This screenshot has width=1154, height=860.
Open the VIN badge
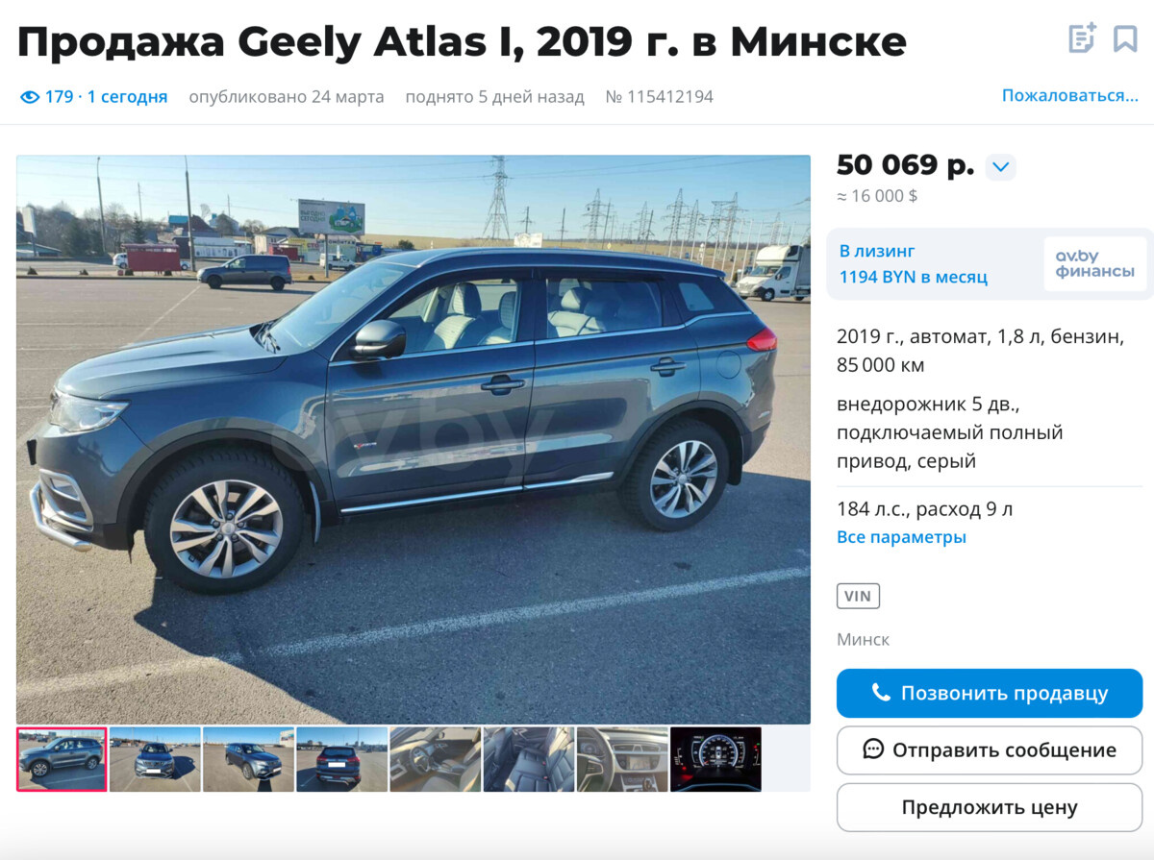click(x=858, y=596)
